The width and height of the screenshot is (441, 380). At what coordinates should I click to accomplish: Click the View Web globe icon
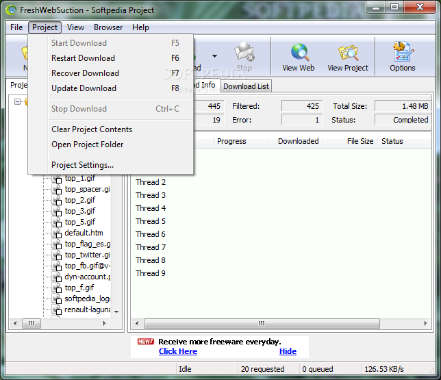(x=300, y=52)
